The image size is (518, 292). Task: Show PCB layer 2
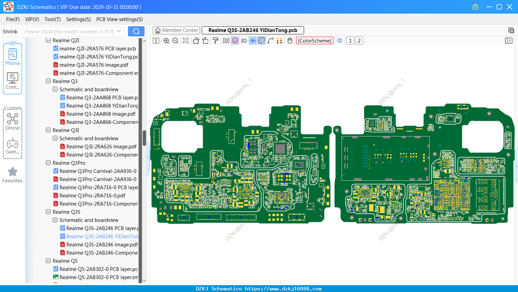(359, 41)
